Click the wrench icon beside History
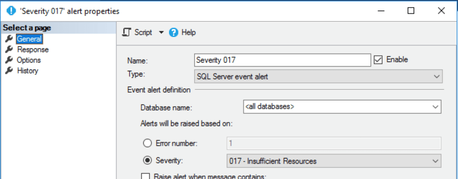 click(8, 71)
